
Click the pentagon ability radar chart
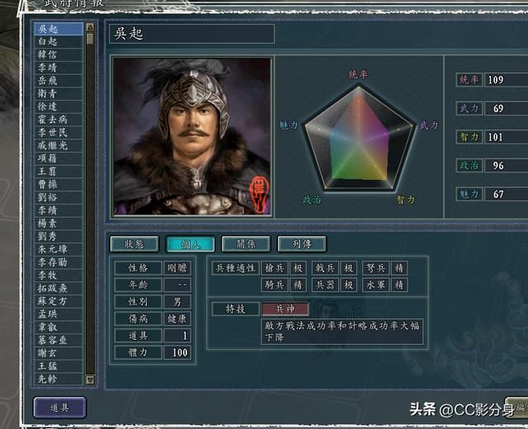pyautogui.click(x=359, y=139)
